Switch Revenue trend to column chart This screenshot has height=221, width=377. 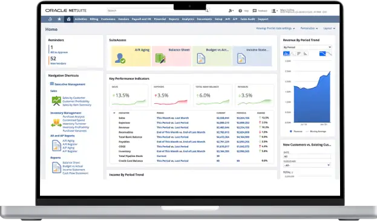coord(305,54)
